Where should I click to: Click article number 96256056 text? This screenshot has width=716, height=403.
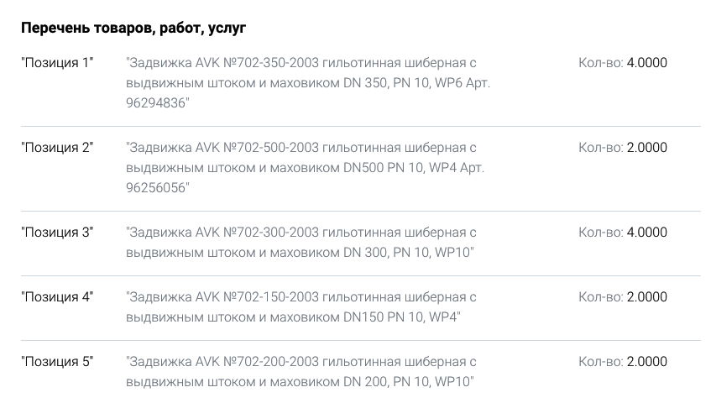coord(156,188)
